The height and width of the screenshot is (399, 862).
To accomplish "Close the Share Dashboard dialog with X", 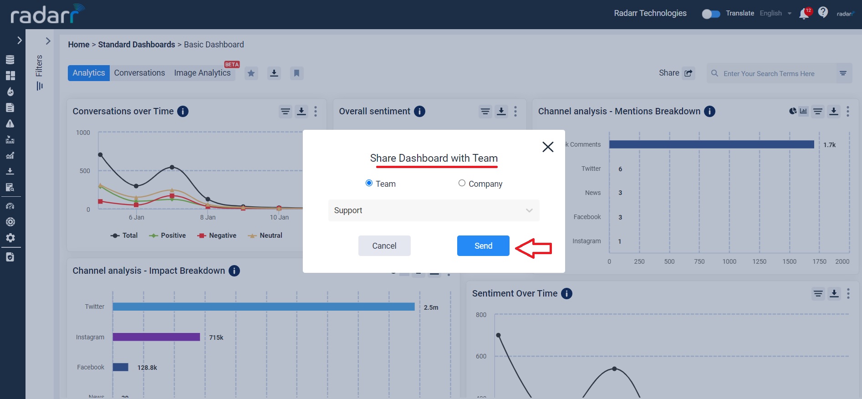I will [548, 147].
